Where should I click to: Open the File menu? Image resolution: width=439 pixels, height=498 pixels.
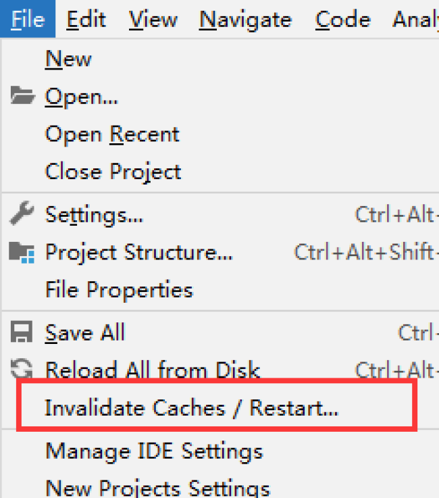[28, 19]
